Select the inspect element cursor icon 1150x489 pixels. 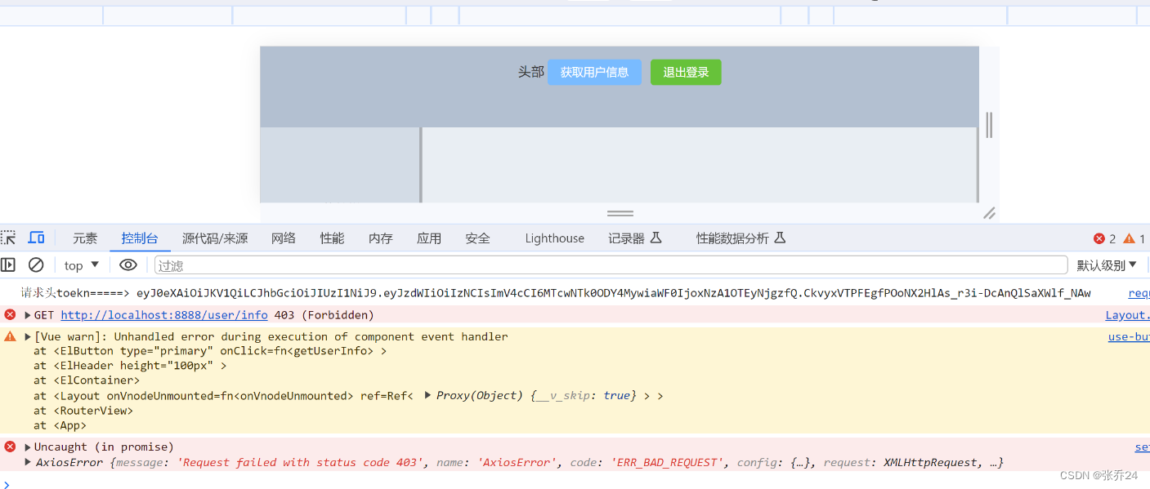(x=8, y=237)
